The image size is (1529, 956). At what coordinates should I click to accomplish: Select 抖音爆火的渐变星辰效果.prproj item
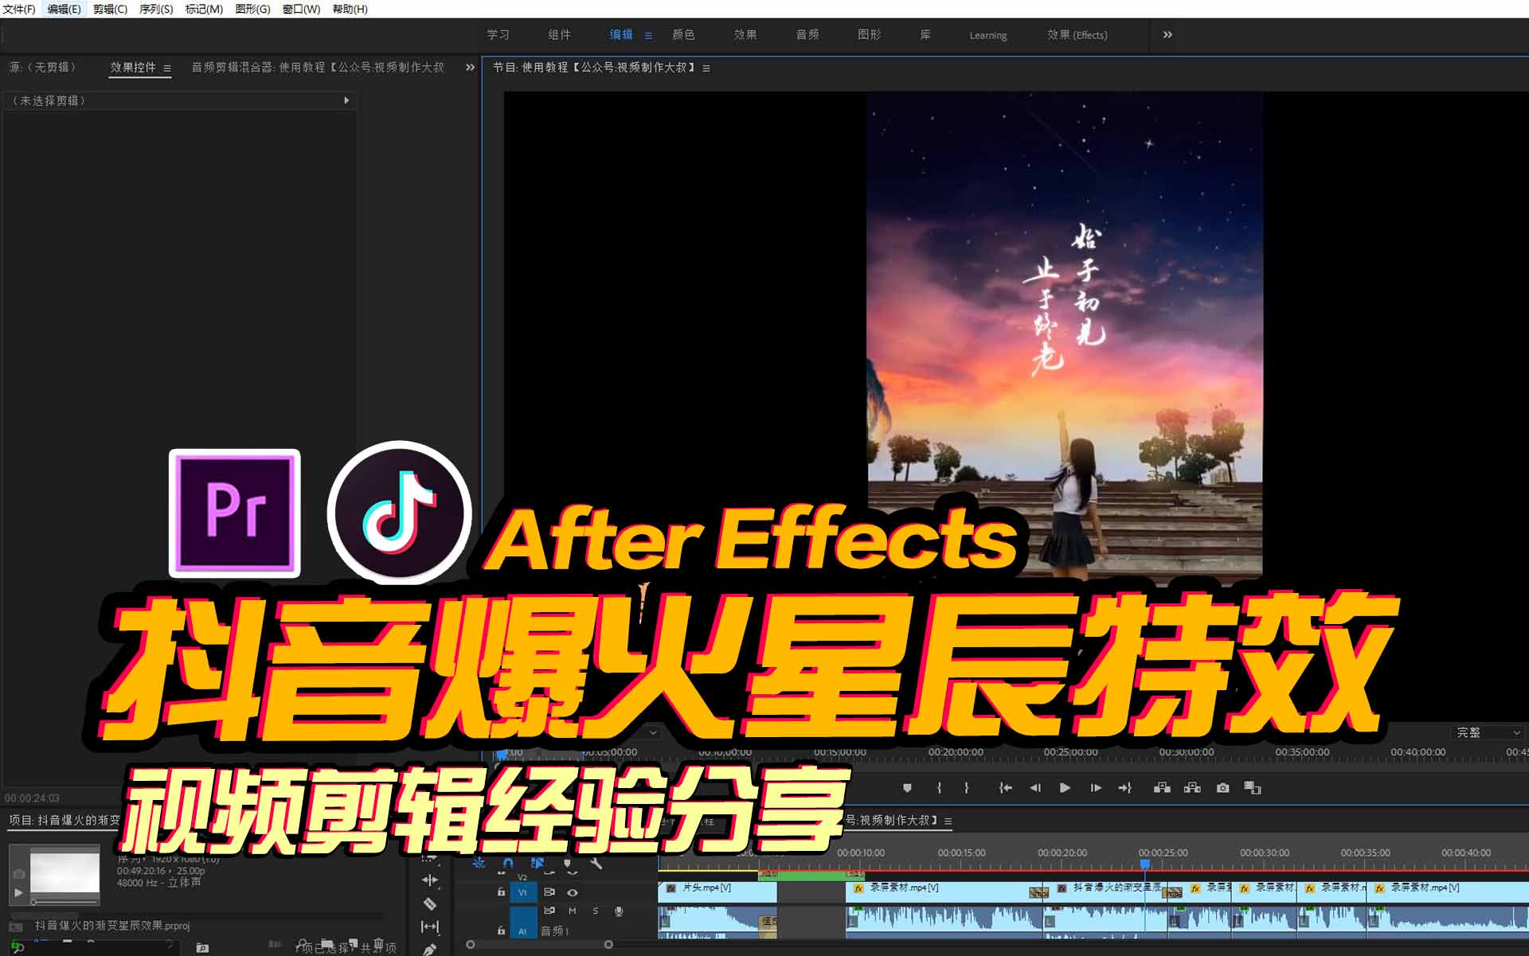click(112, 926)
